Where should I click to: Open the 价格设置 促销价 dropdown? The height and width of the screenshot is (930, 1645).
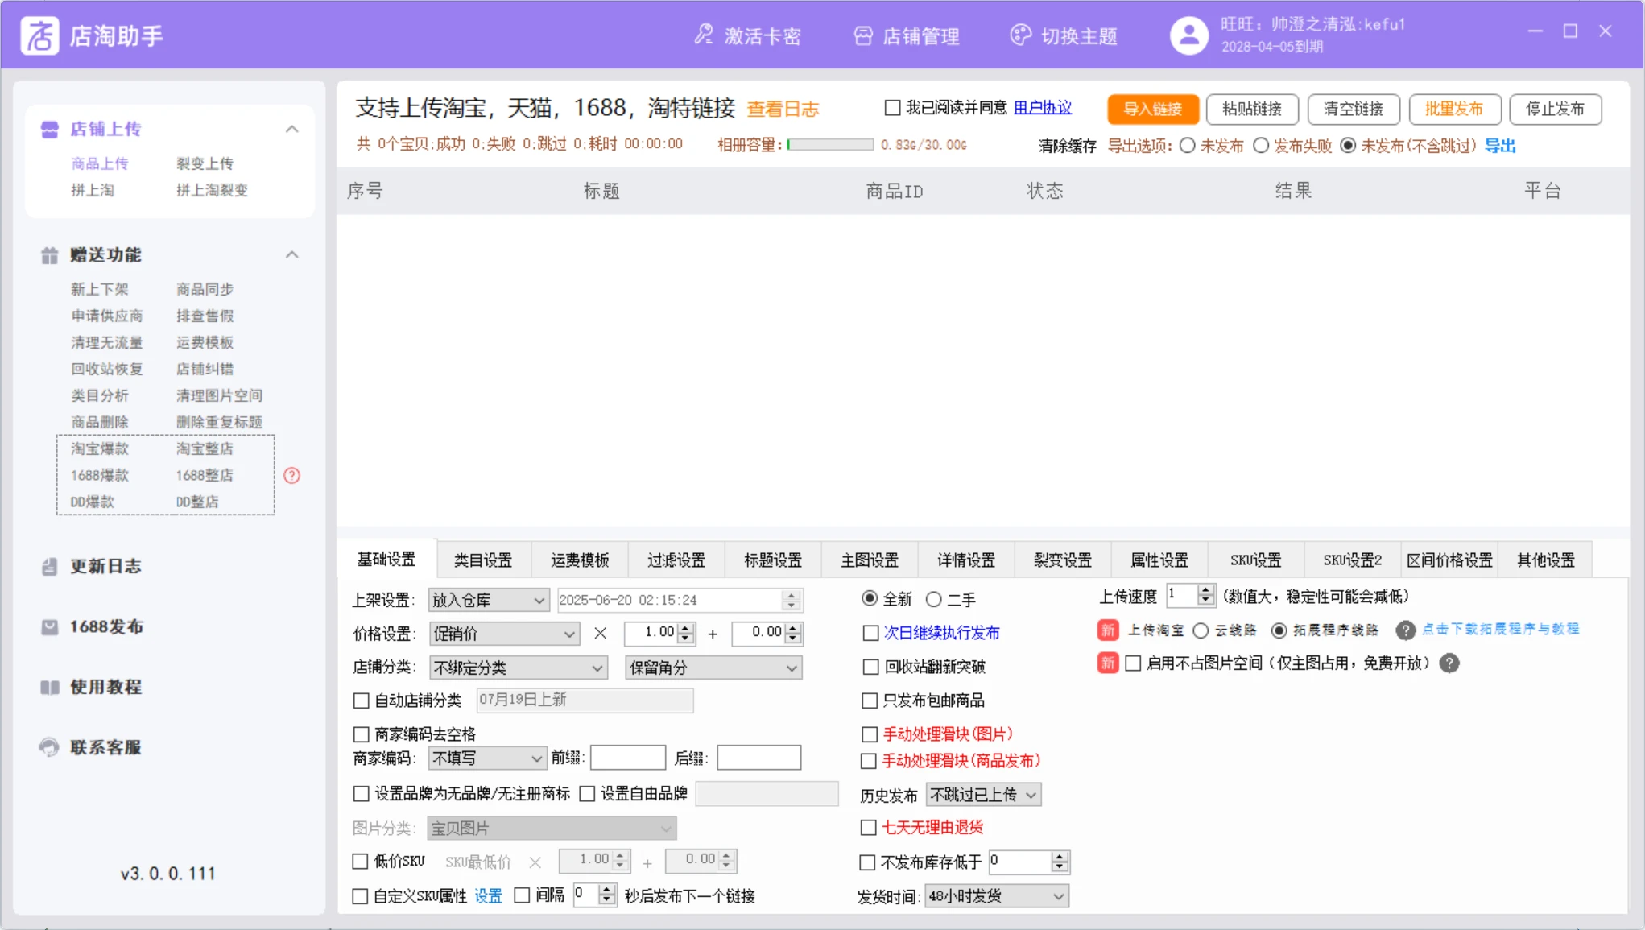click(504, 634)
